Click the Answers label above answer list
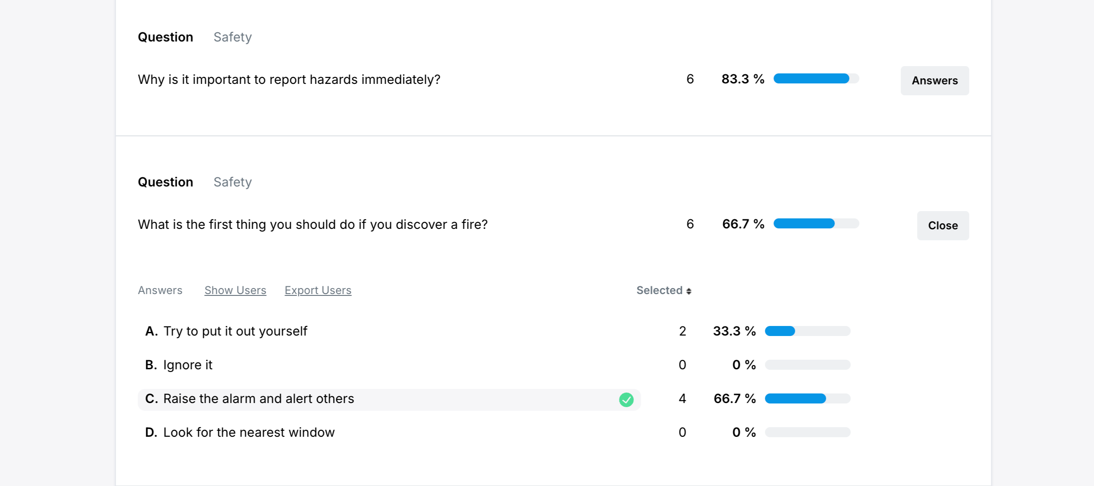 click(160, 290)
